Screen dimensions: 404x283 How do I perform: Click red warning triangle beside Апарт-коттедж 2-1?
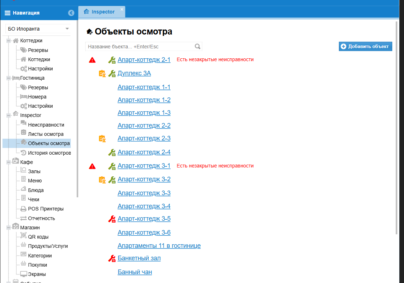pos(92,60)
